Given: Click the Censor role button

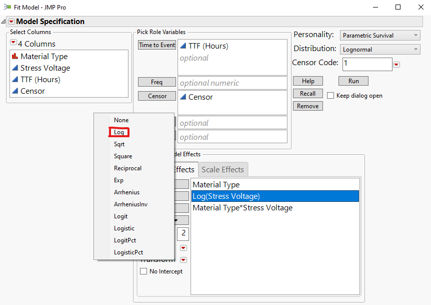Looking at the screenshot, I should click(x=157, y=96).
